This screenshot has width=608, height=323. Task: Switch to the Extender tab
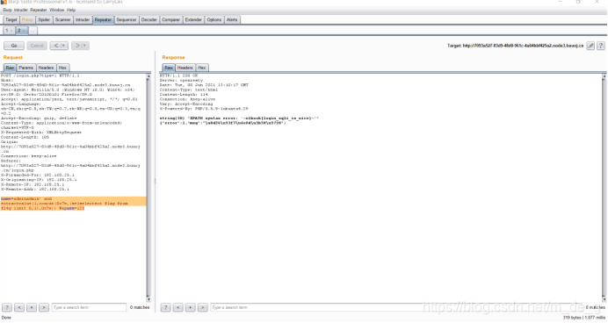click(x=193, y=20)
